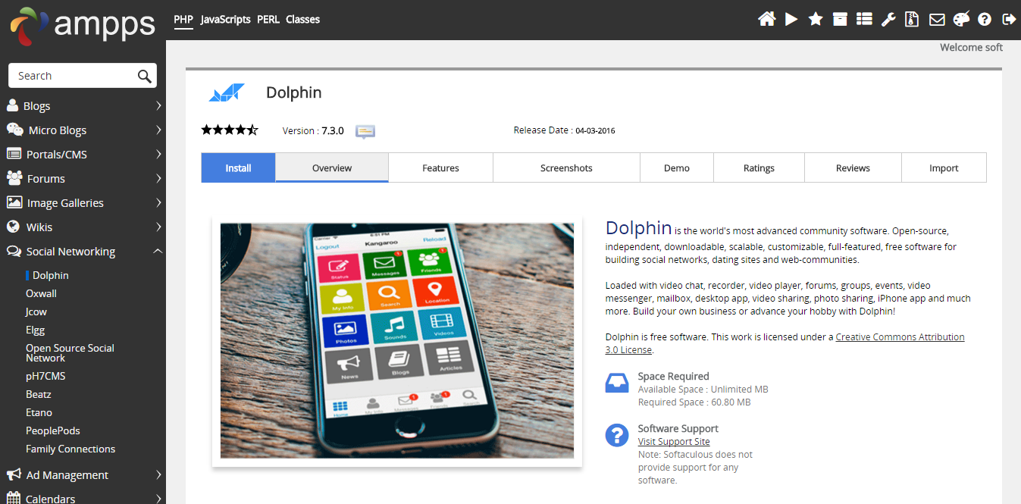Open the Screenshots tab
Image resolution: width=1021 pixels, height=504 pixels.
click(x=566, y=167)
